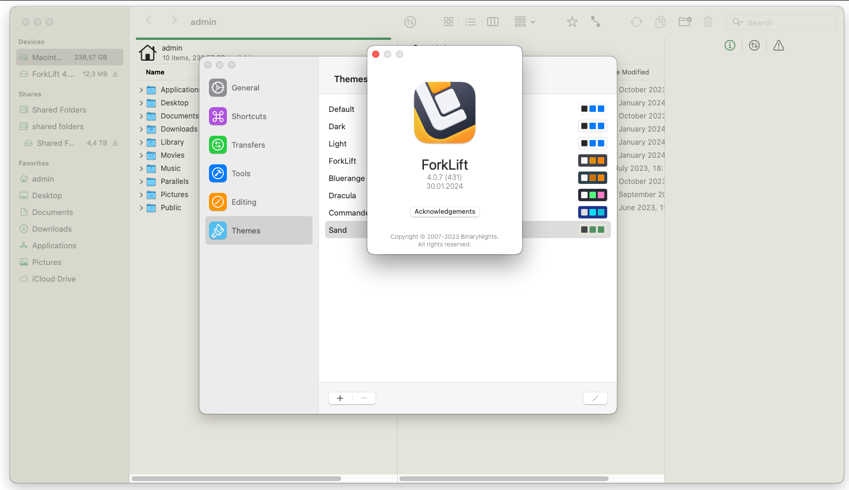Click the Search input field
Screen dimensions: 849x490
(x=786, y=23)
